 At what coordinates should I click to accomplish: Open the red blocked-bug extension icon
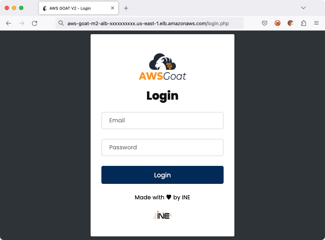[278, 23]
